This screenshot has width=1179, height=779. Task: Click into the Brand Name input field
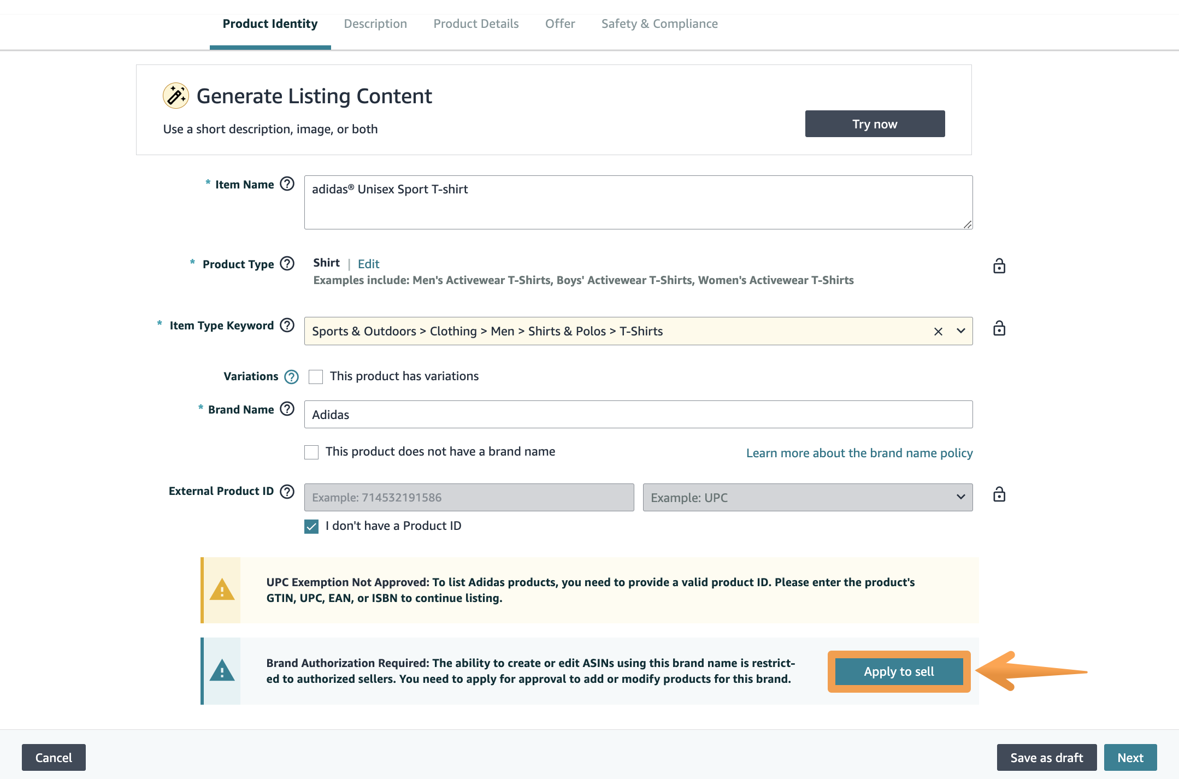click(x=638, y=415)
